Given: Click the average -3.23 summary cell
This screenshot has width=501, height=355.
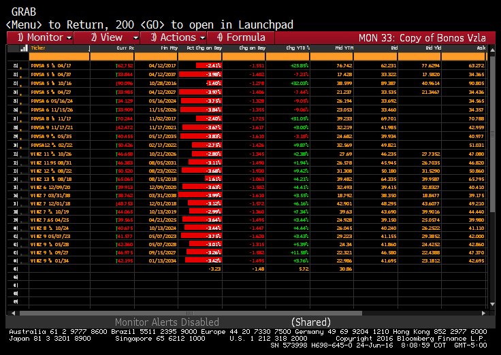Looking at the screenshot, I should pyautogui.click(x=214, y=269).
